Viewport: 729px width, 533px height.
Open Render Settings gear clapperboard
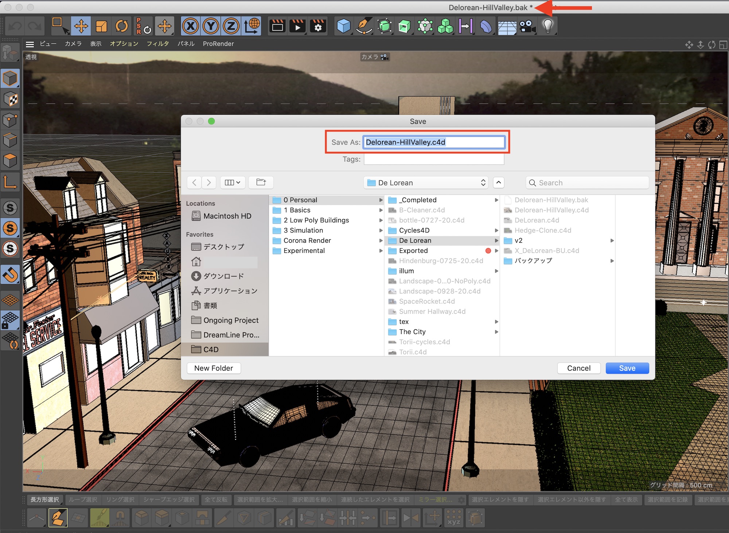318,26
